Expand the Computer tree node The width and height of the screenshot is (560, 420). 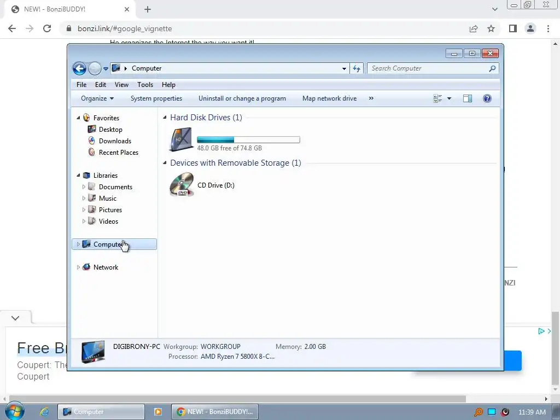78,244
